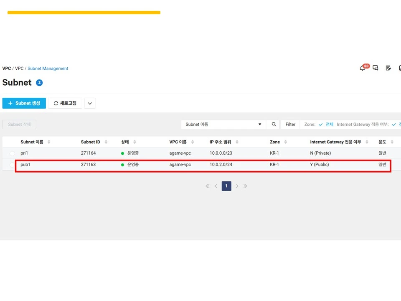Go to next page of results

(x=237, y=186)
